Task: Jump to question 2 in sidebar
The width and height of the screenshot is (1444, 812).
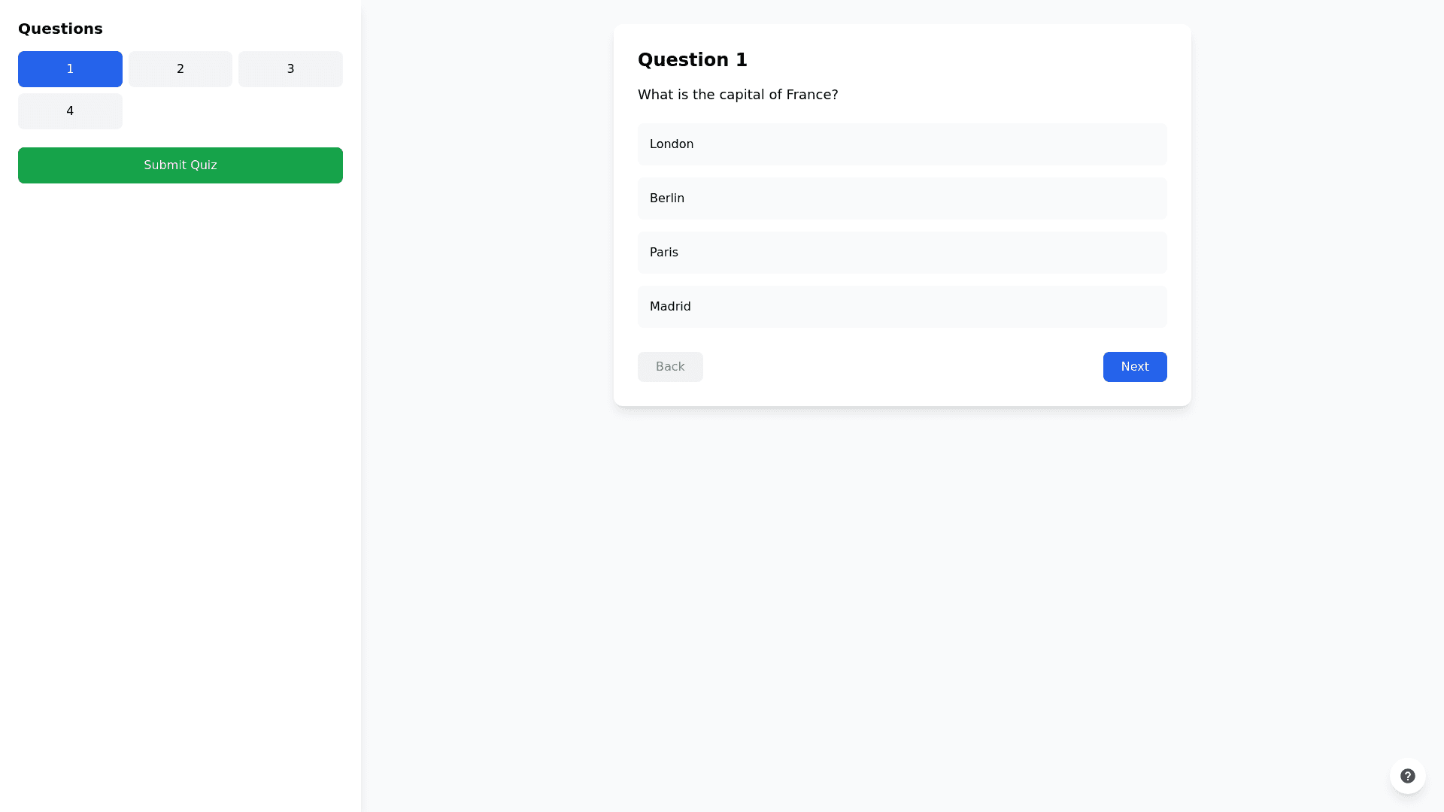Action: click(180, 69)
